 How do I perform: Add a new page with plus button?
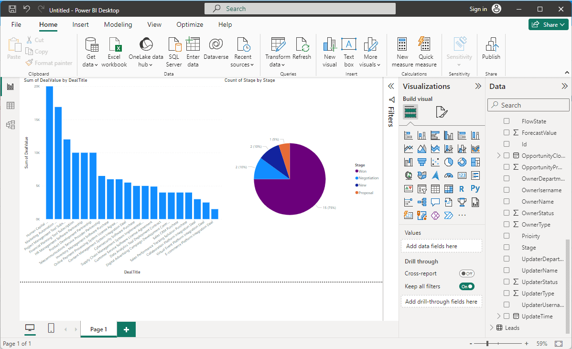click(126, 329)
